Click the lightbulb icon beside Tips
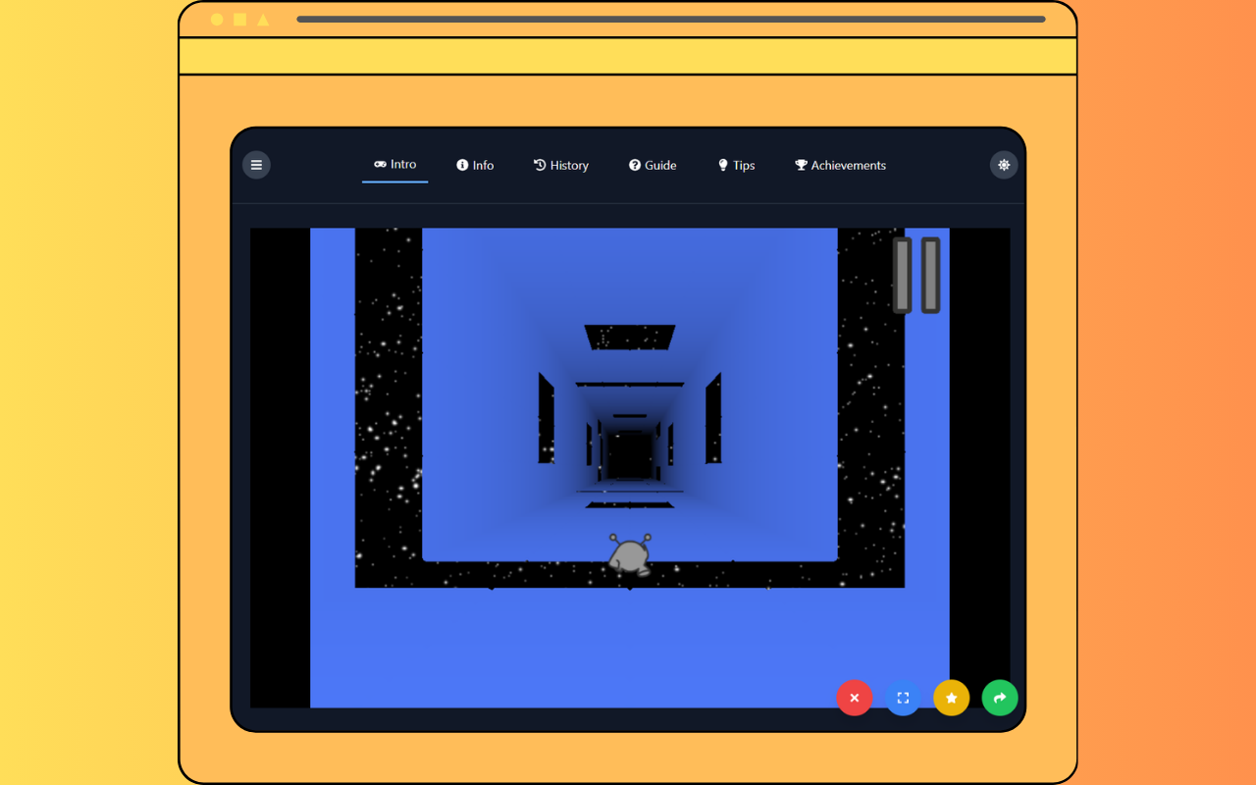 (723, 165)
